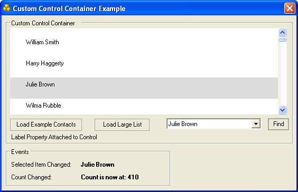Select Harry Haggerty in the contact list
The width and height of the screenshot is (298, 192).
point(144,63)
